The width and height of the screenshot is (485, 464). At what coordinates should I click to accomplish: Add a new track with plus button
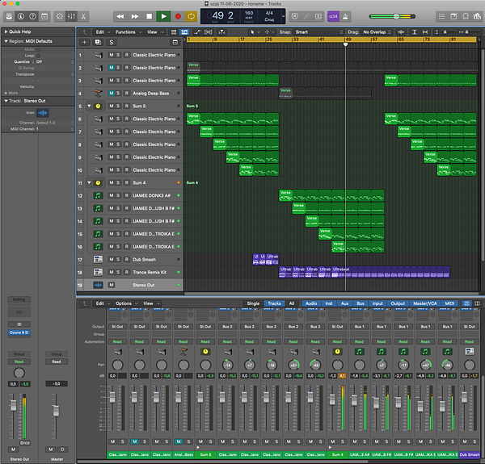(85, 41)
